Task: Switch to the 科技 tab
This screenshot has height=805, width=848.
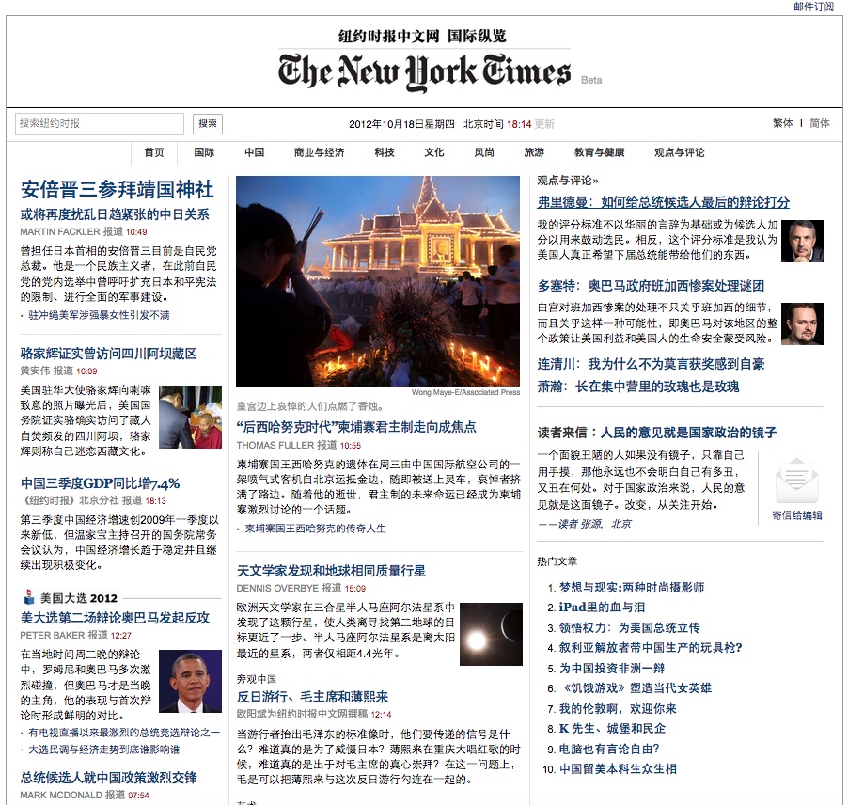Action: 383,152
